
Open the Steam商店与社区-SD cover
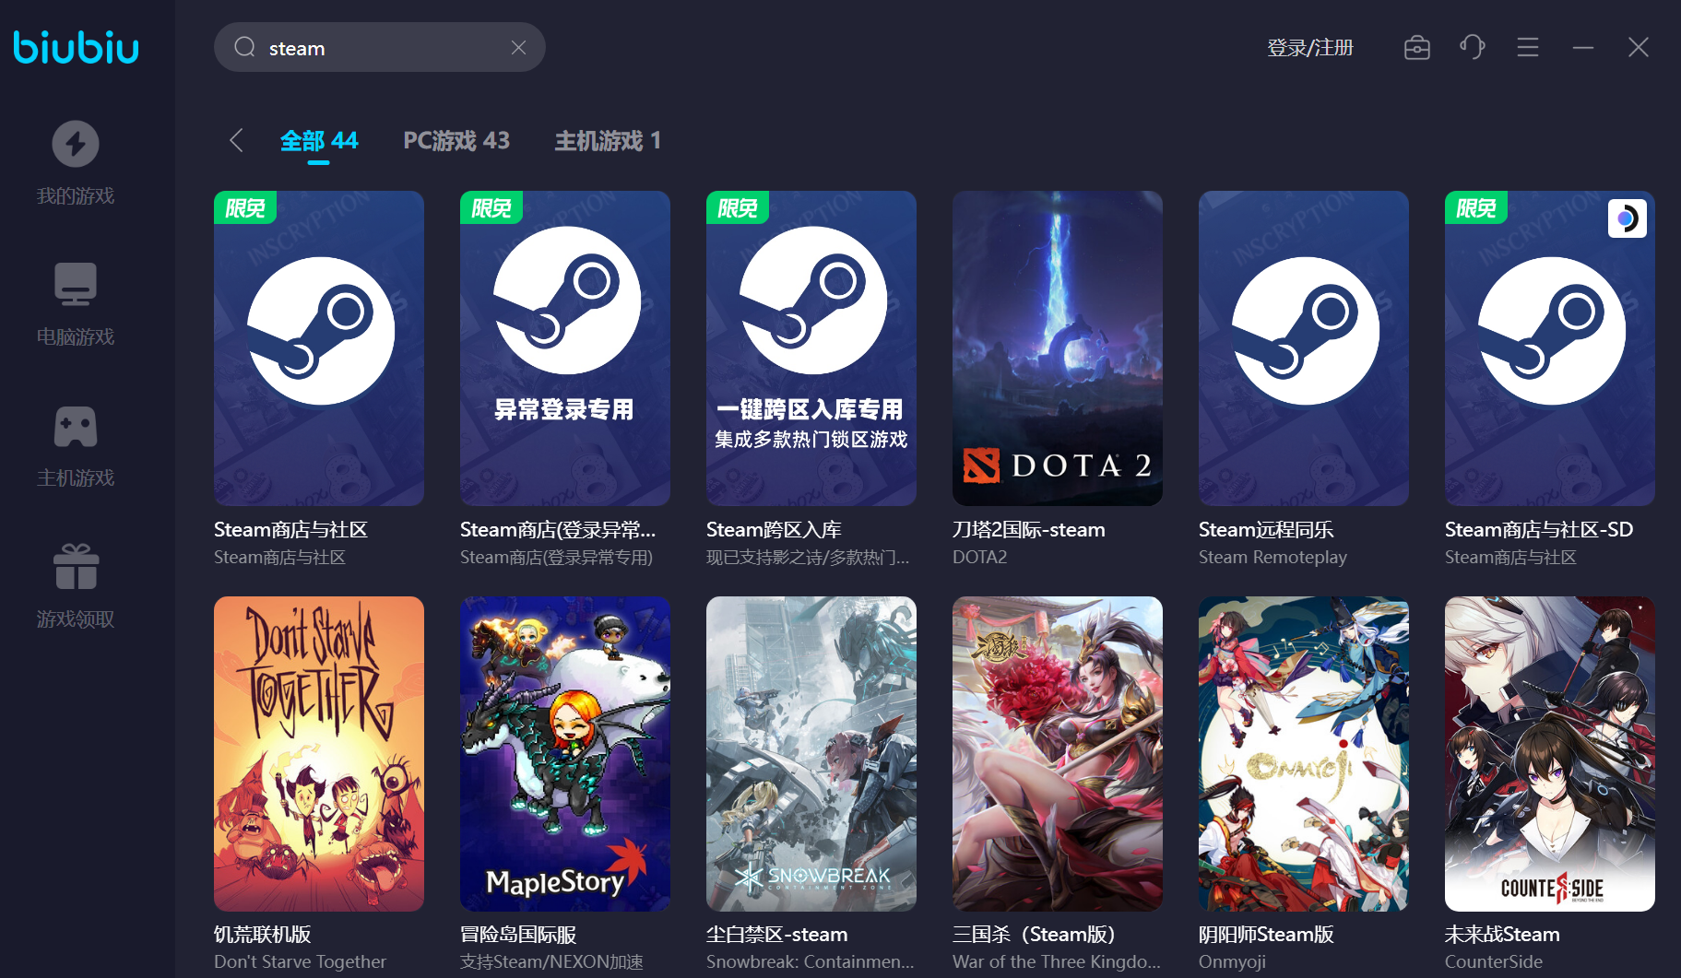point(1550,348)
